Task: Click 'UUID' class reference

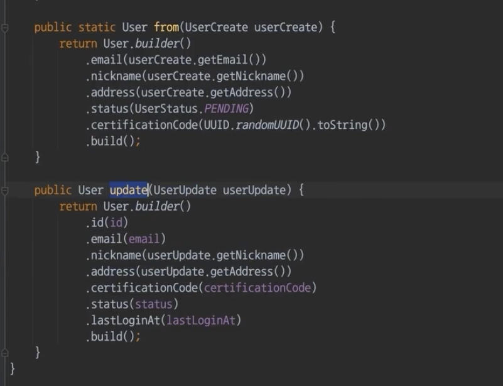Action: pyautogui.click(x=216, y=125)
